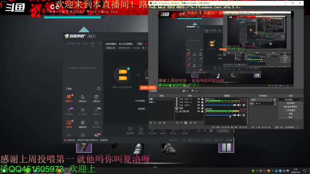
Task: Hide the 图像 source
Action: (x=198, y=108)
